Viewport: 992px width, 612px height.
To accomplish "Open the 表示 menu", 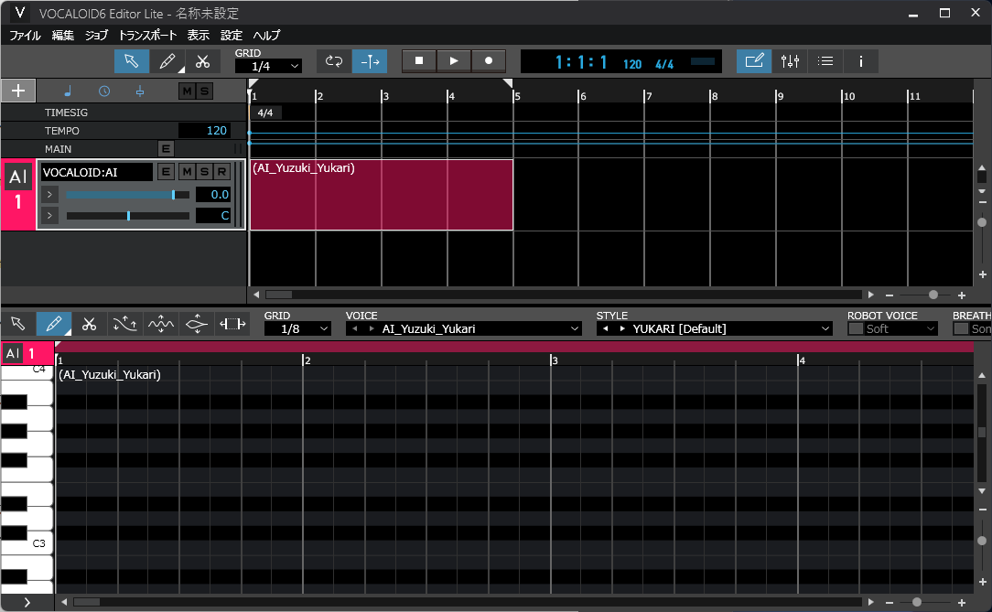I will (x=198, y=36).
